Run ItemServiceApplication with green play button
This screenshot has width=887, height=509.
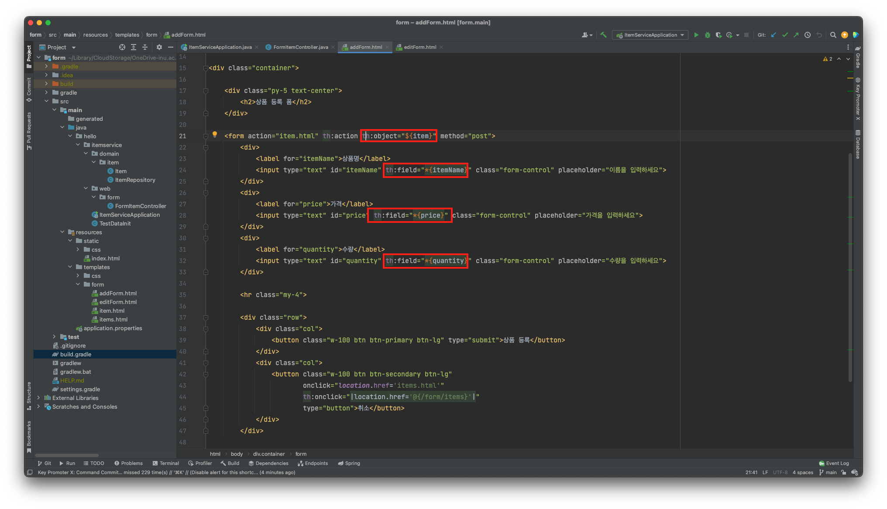pos(696,35)
